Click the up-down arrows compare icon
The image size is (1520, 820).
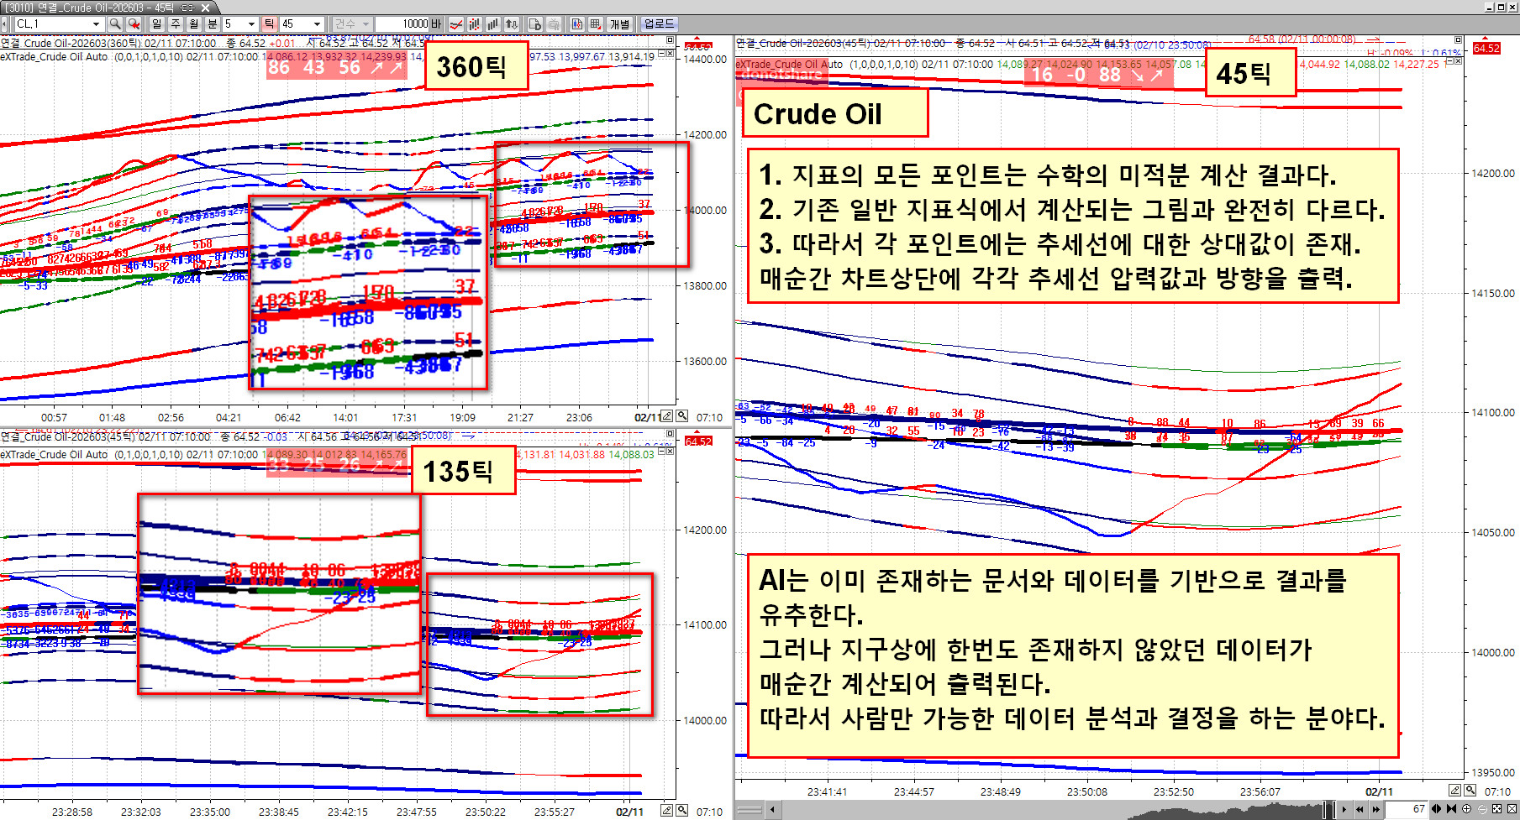(x=511, y=24)
